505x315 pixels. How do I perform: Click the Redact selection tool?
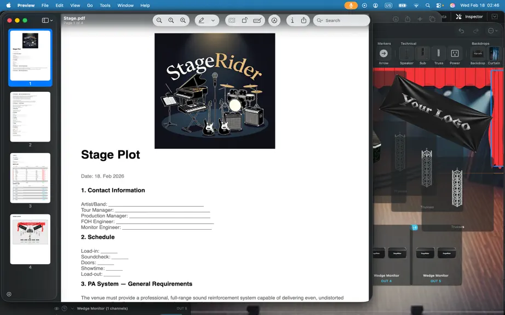click(232, 20)
